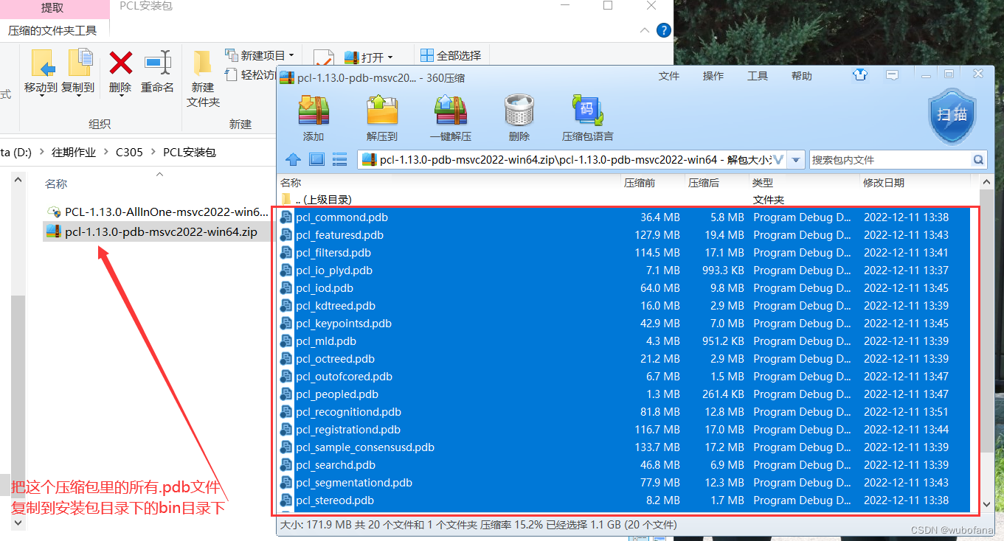Select pcl_sample_consensusd.pdb row

[x=624, y=447]
